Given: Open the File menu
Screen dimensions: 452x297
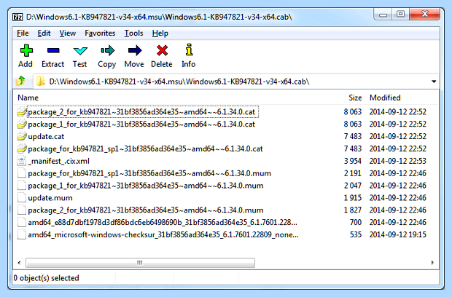Looking at the screenshot, I should pyautogui.click(x=23, y=33).
